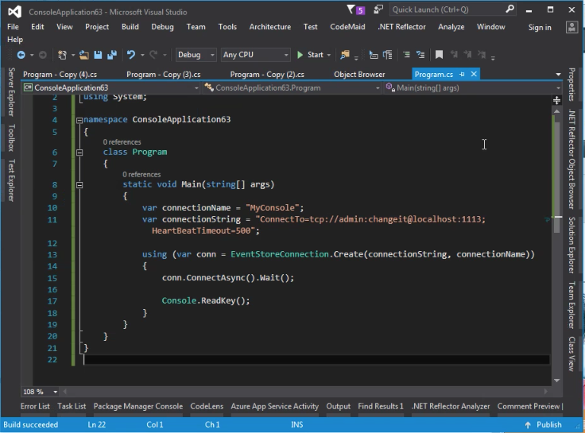The image size is (585, 433).
Task: Open the Find Results 1 tab
Action: [x=381, y=406]
